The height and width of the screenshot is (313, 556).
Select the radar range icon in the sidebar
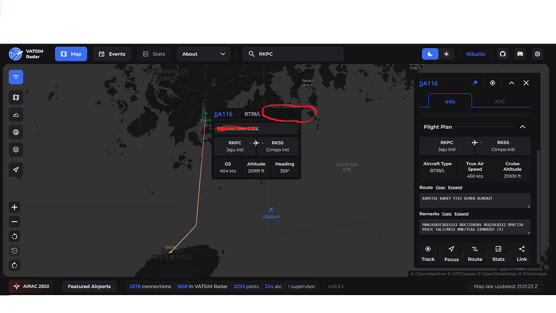[15, 132]
